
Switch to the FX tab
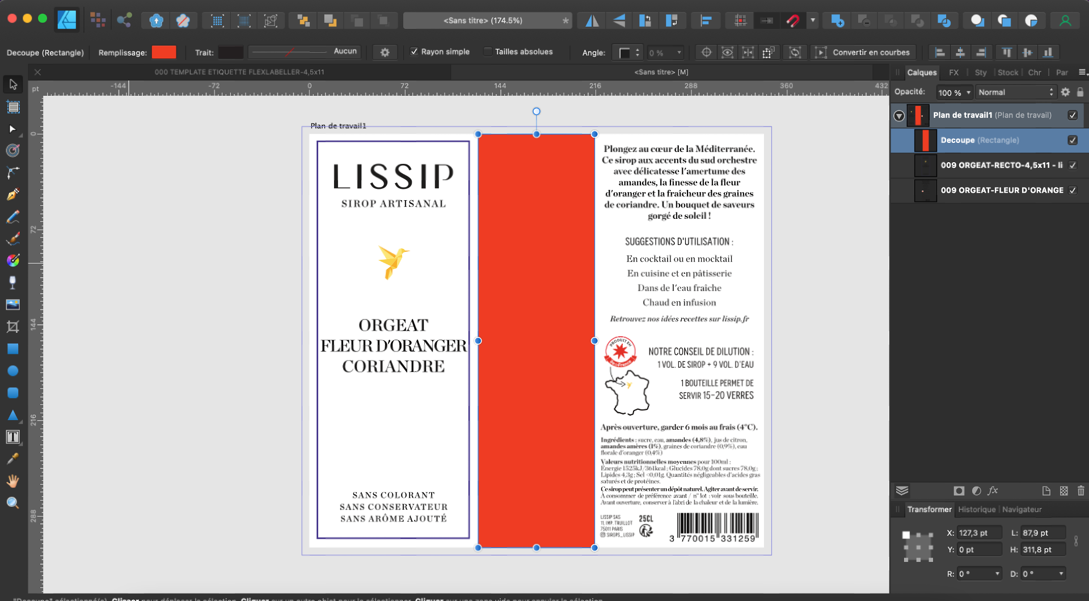click(x=954, y=73)
